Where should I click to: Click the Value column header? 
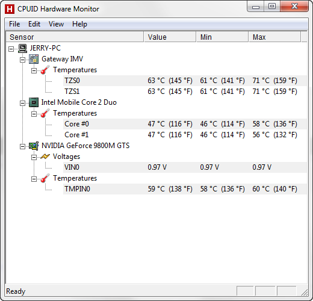(x=170, y=37)
